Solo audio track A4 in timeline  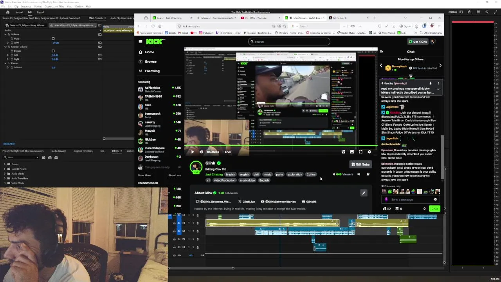(193, 239)
